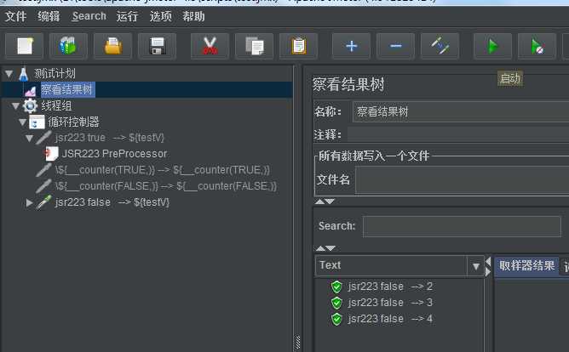569x352 pixels.
Task: Click the New test plan toolbar icon
Action: click(x=25, y=47)
